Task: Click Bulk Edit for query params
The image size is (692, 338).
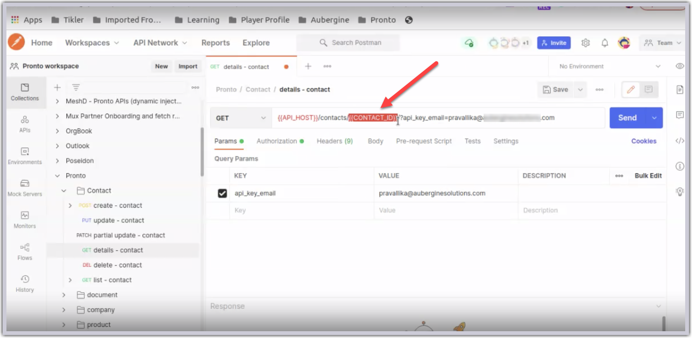Action: (648, 176)
